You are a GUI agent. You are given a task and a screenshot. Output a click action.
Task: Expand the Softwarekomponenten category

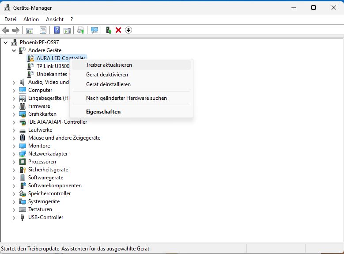[x=14, y=186]
